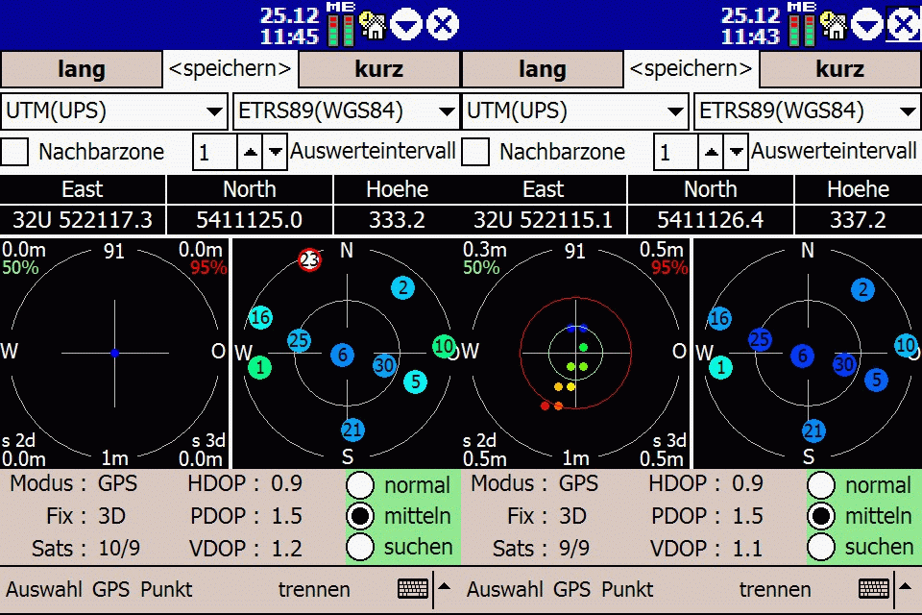922x615 pixels.
Task: Click the memory/battery bars icon in the left title bar
Action: pyautogui.click(x=339, y=24)
